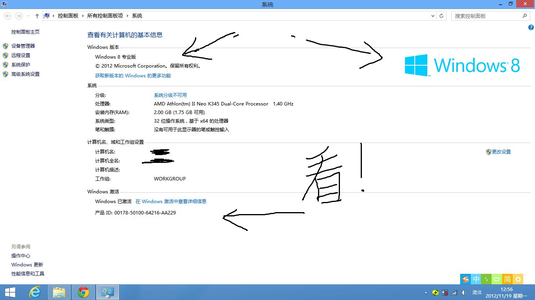Click 在 Windows 激活中查看详细信息 link
Viewport: 535px width, 300px height.
171,202
